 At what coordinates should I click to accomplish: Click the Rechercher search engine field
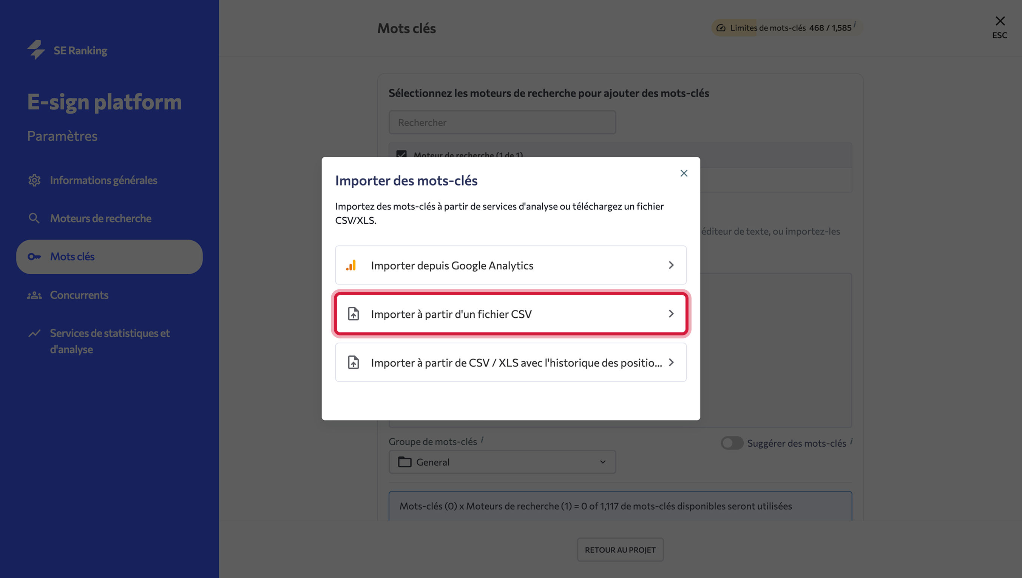502,122
